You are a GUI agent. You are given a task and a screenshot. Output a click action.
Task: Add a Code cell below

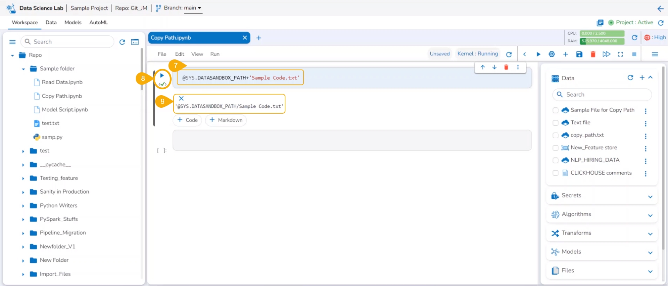pos(187,120)
